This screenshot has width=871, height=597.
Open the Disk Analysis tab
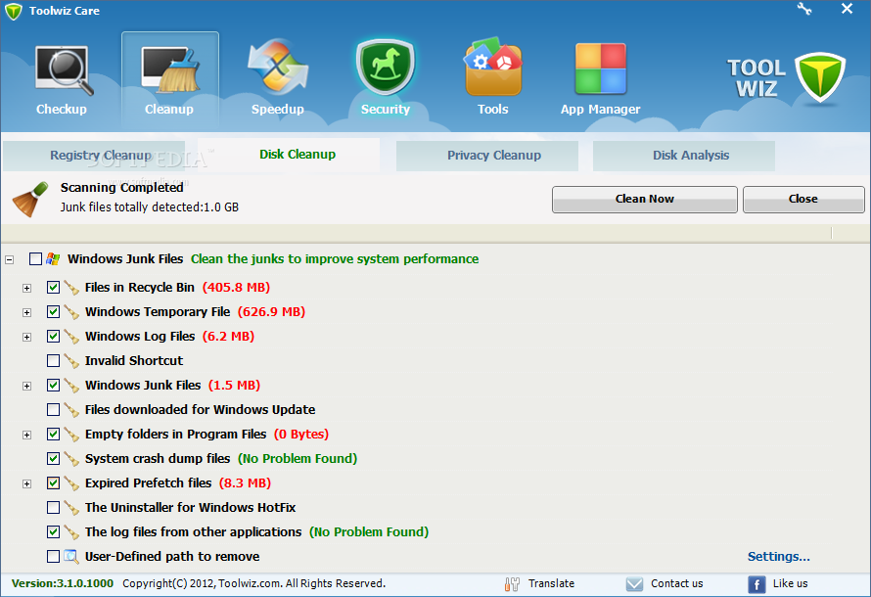pos(684,156)
